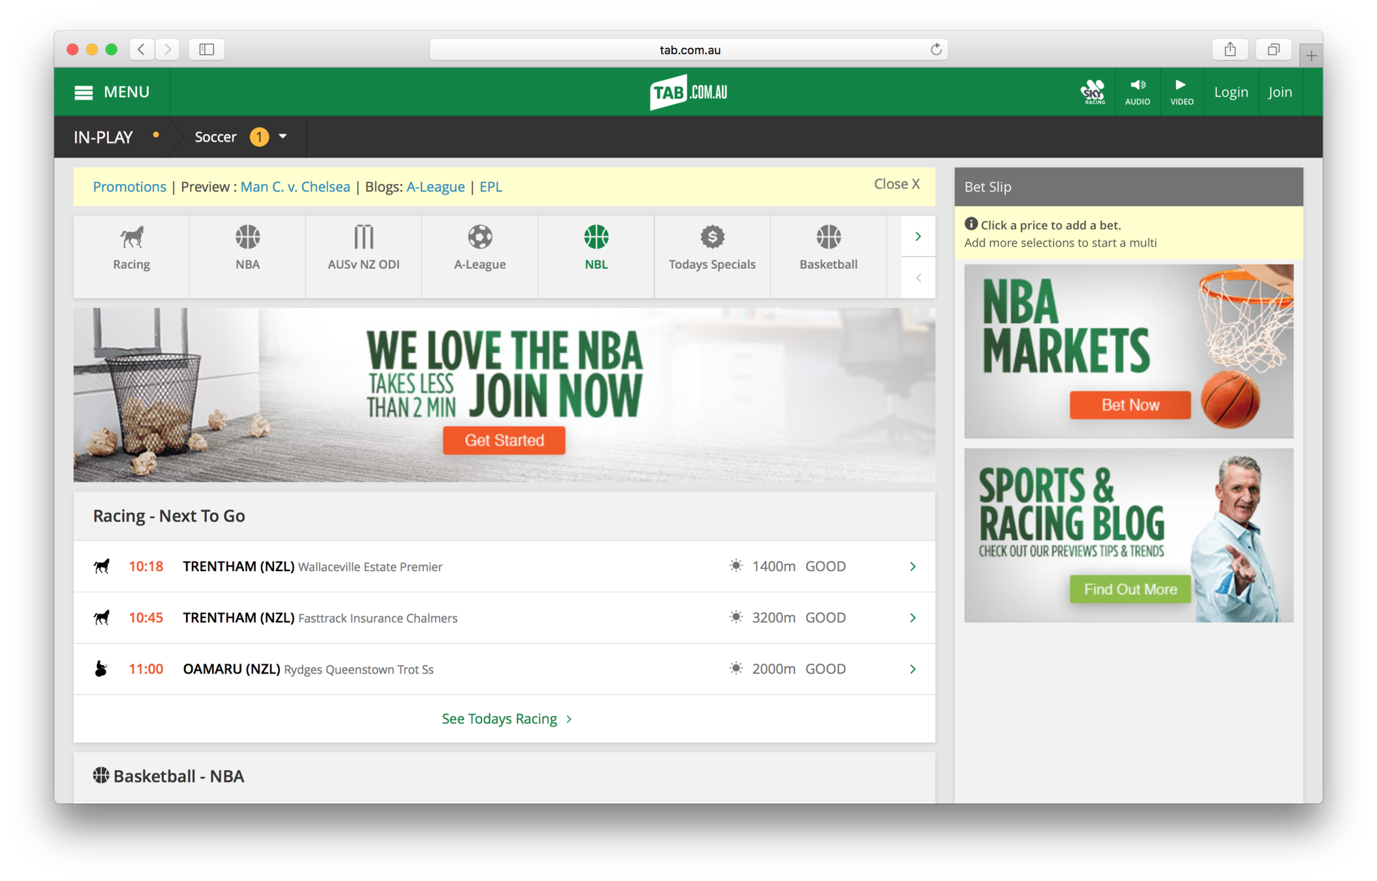Image resolution: width=1377 pixels, height=881 pixels.
Task: Dismiss promotions bar with Close X
Action: [x=897, y=185]
